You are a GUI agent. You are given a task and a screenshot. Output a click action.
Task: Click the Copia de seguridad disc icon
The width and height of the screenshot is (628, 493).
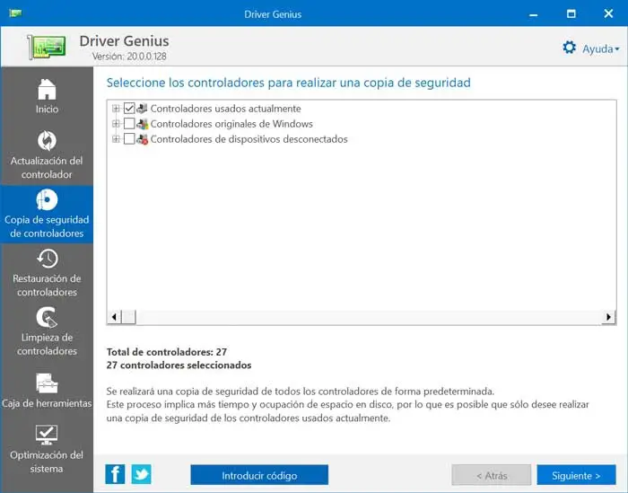pyautogui.click(x=47, y=199)
